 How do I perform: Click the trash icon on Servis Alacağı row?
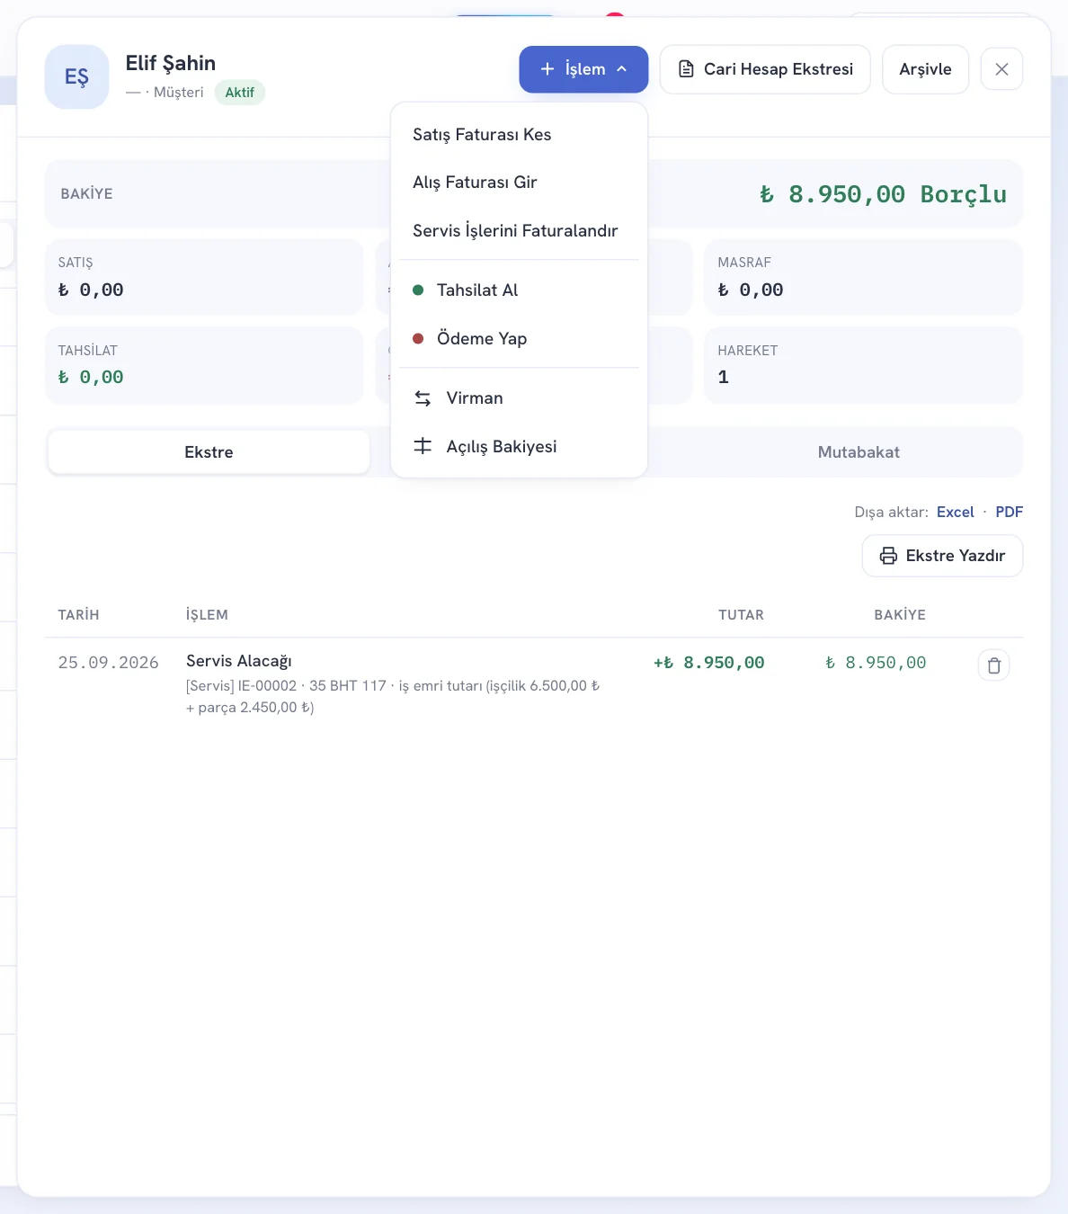(x=993, y=665)
